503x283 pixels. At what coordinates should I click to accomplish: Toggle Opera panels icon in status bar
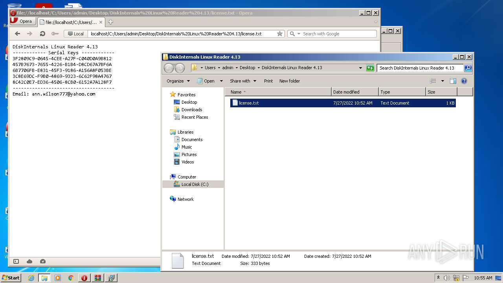pos(16,261)
